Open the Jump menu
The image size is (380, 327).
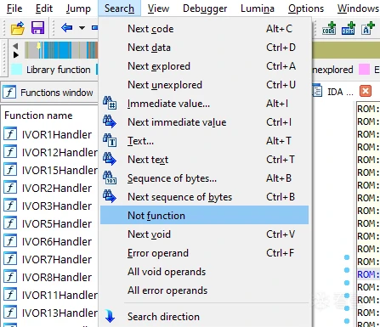point(78,8)
